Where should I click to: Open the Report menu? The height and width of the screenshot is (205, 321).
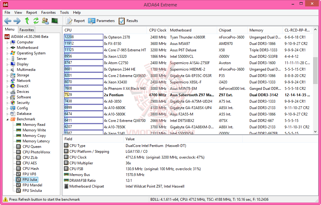pos(31,13)
